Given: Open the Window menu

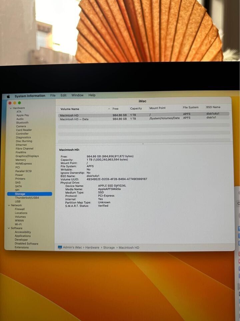Looking at the screenshot, I should [77, 95].
